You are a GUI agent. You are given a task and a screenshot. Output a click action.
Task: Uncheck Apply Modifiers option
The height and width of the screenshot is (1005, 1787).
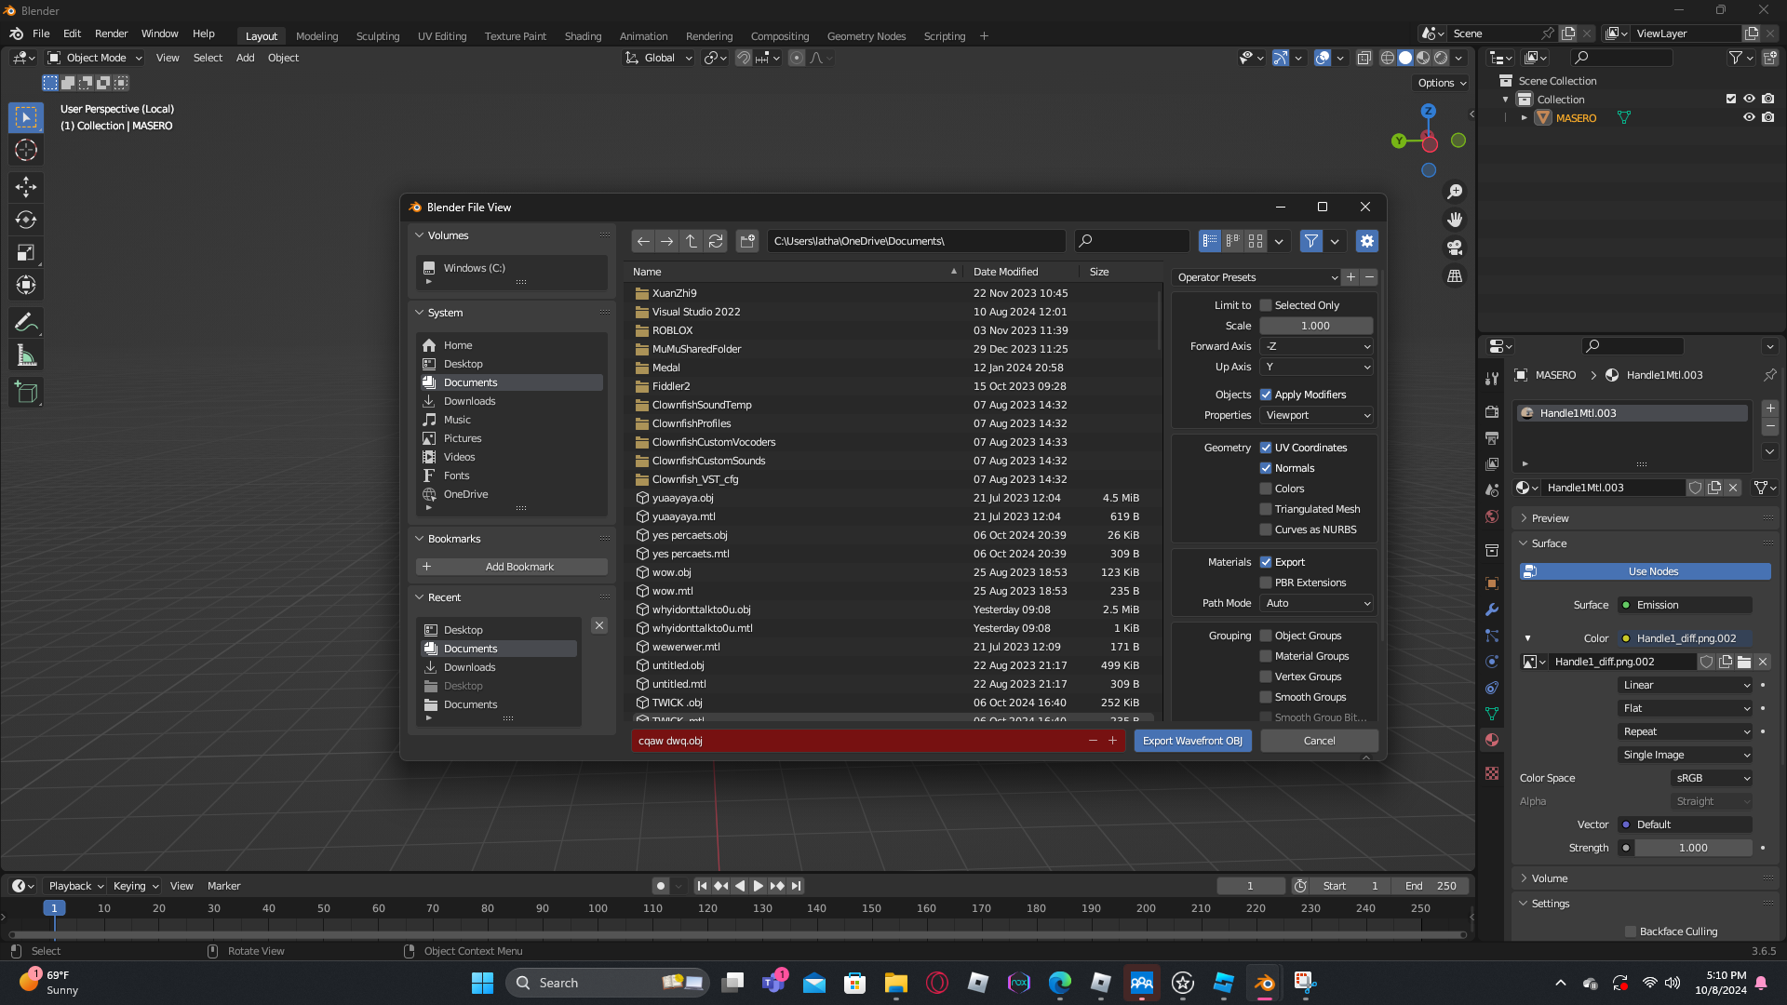point(1266,395)
